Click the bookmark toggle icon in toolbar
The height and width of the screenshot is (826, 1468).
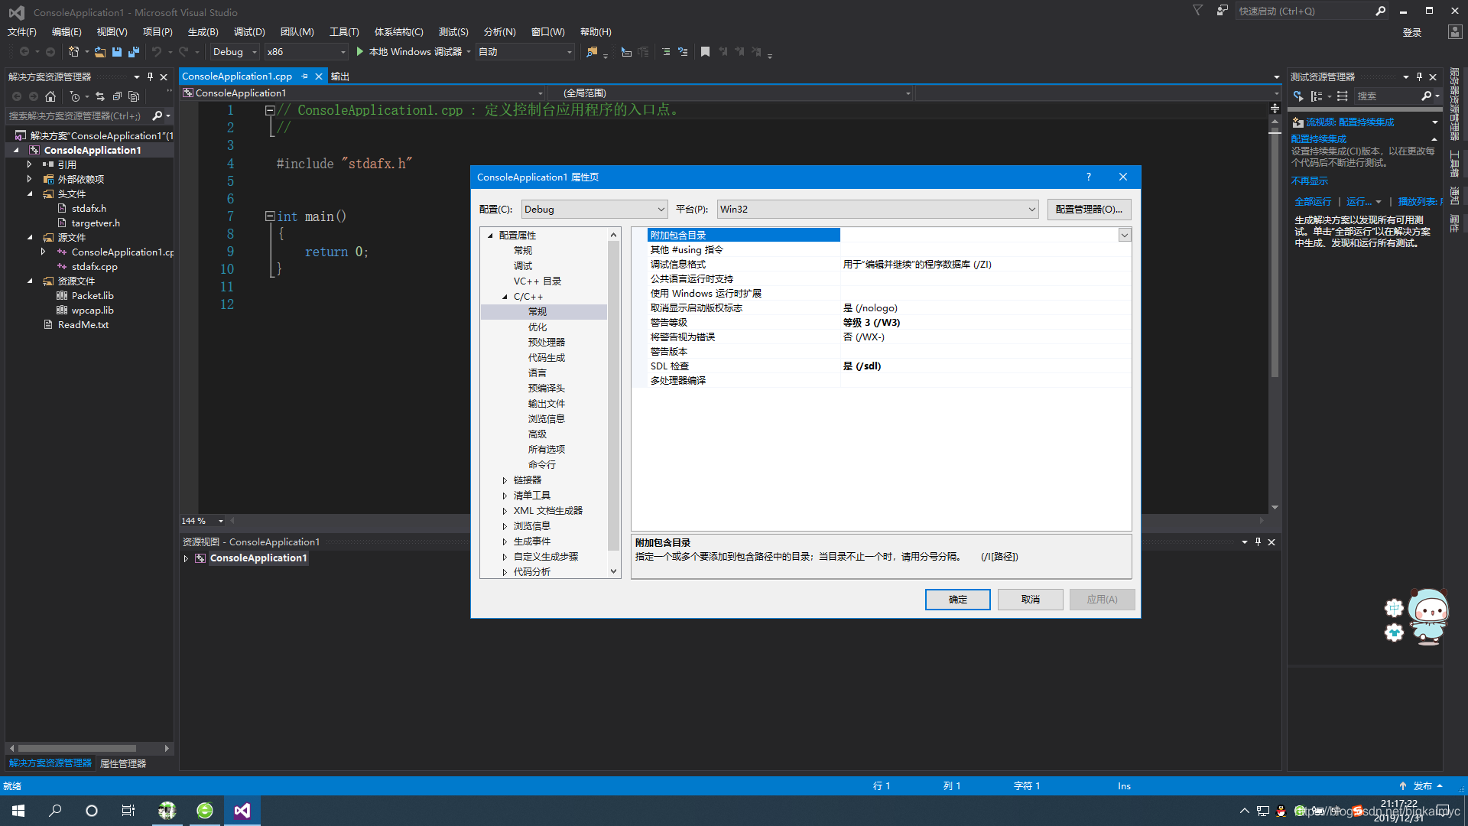705,52
